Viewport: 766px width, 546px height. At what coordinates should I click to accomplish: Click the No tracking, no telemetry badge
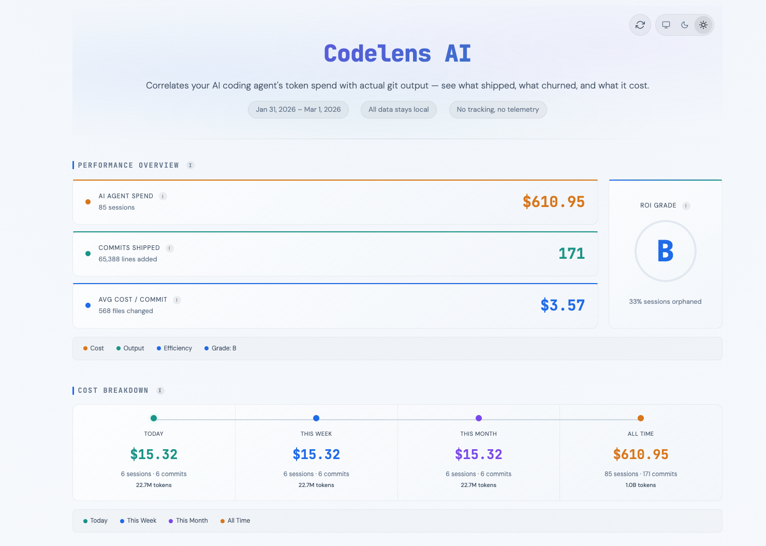[497, 109]
